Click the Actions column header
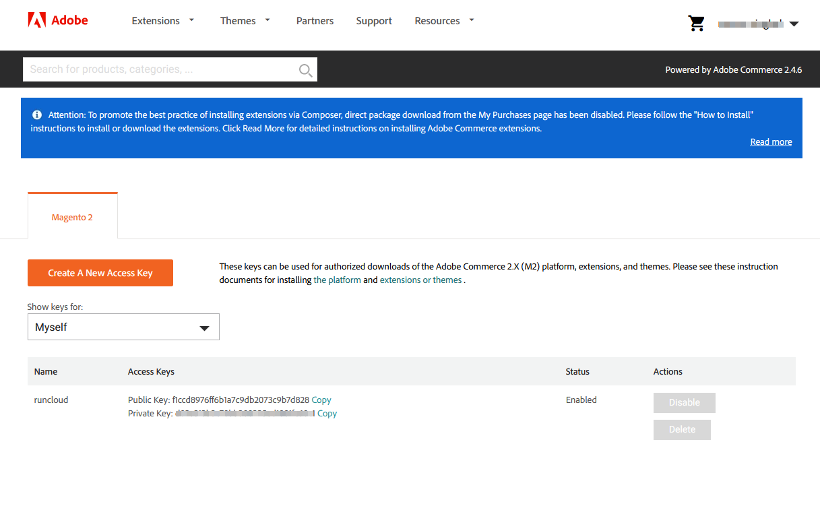This screenshot has width=820, height=506. tap(668, 371)
